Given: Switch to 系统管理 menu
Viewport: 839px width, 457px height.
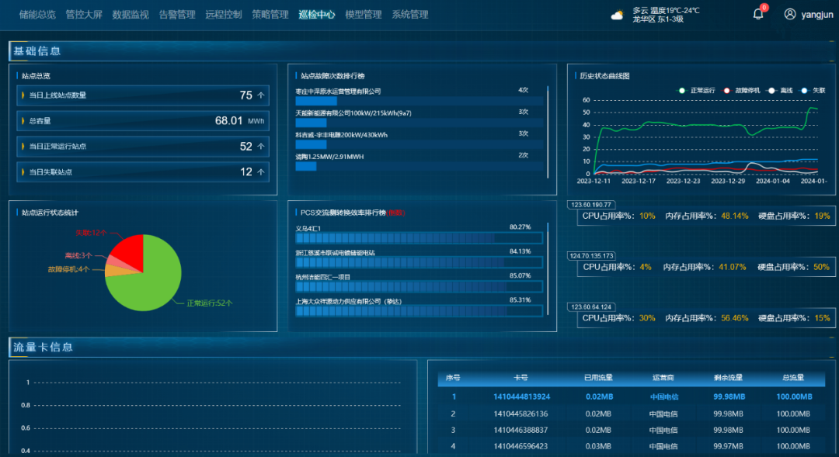Looking at the screenshot, I should click(409, 14).
